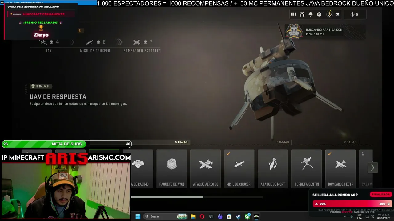Viewport: 394px width, 221px height.
Task: Click the Buscando Partida matchmaking status
Action: pyautogui.click(x=324, y=32)
